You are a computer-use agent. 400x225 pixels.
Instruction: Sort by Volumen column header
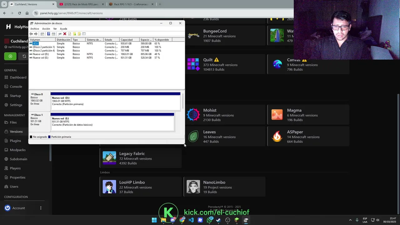pyautogui.click(x=42, y=40)
